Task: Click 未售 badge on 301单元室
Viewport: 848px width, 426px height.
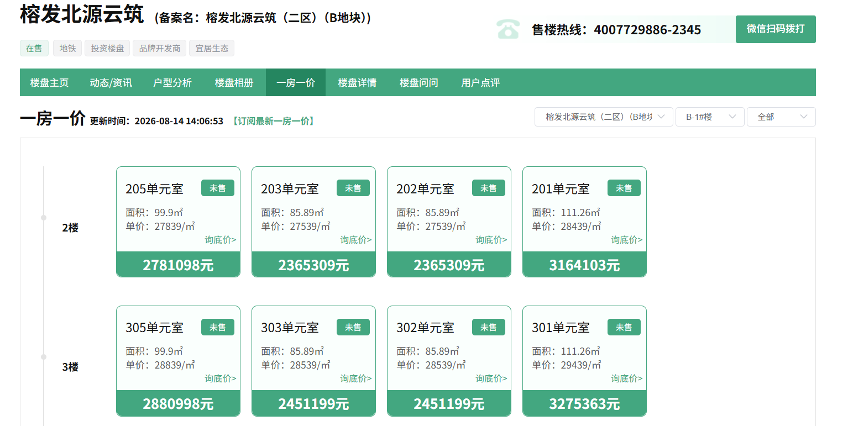Action: click(x=624, y=327)
